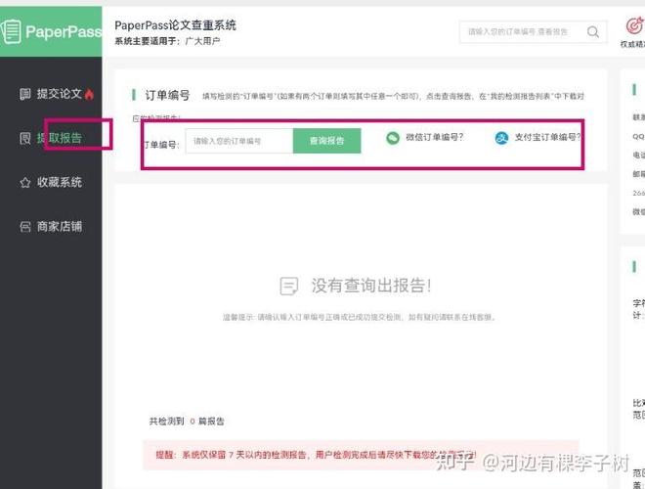Click the red 7-day retention reminder text
645x489 pixels.
[316, 455]
